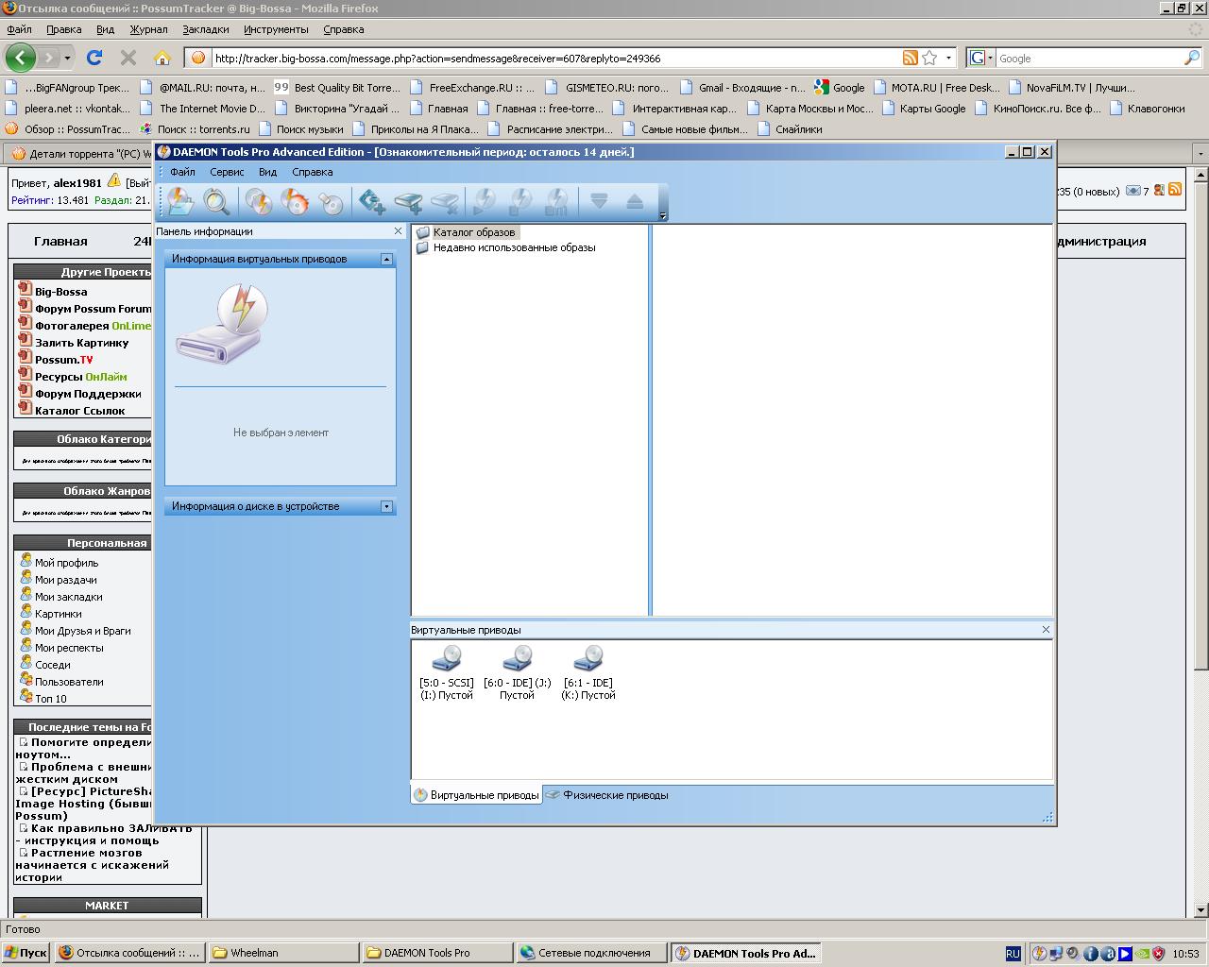1209x967 pixels.
Task: Open the address bar history dropdown arrow
Action: coord(948,58)
